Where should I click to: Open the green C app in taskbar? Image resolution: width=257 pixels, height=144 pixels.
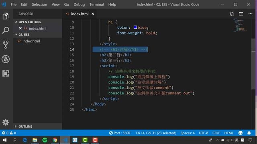coord(85,140)
